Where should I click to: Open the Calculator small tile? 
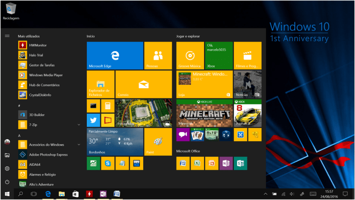coord(108,106)
